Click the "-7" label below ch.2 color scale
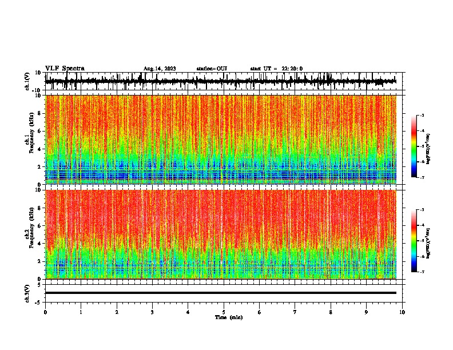 [x=422, y=272]
